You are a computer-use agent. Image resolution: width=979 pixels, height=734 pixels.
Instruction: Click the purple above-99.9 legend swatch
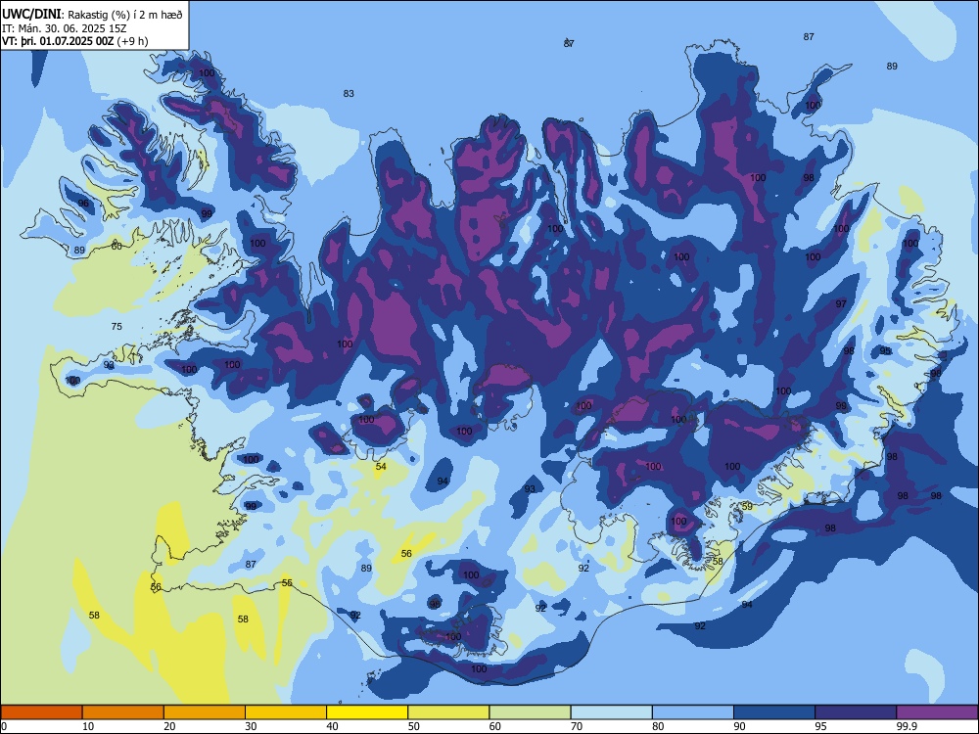coord(937,712)
